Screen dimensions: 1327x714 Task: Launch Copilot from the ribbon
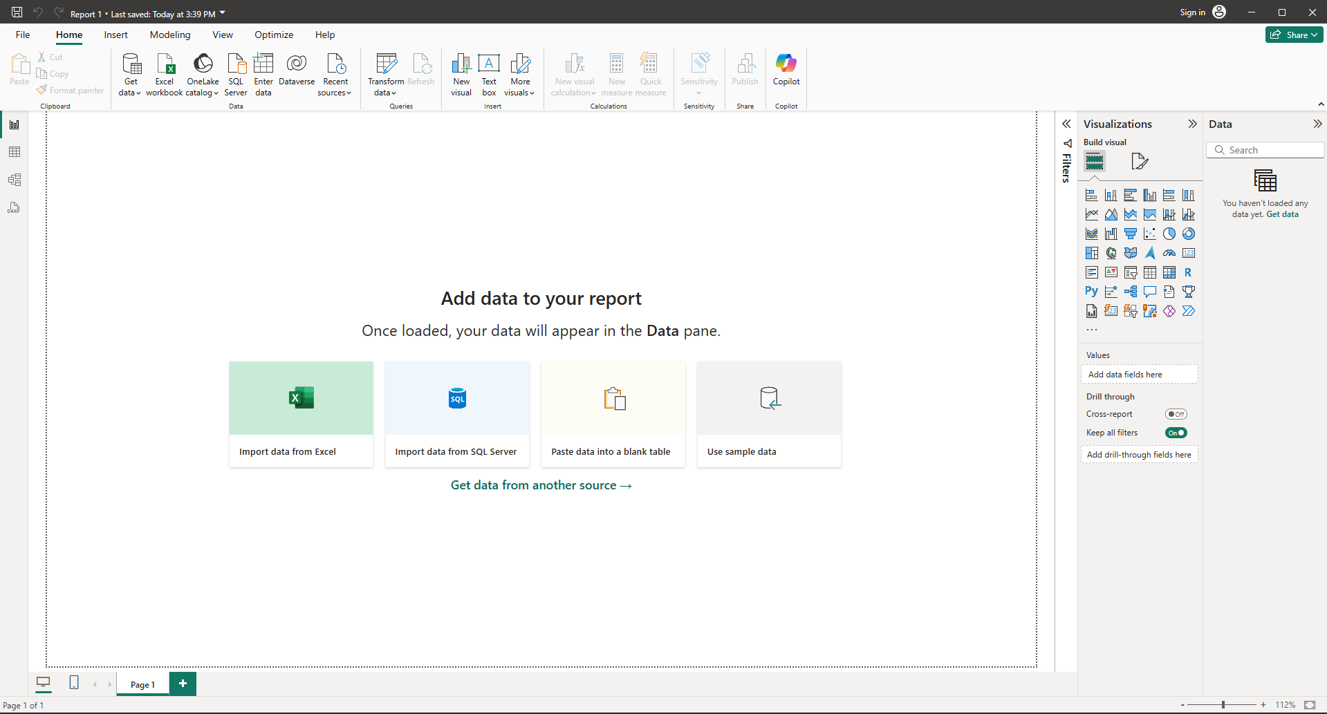[786, 70]
